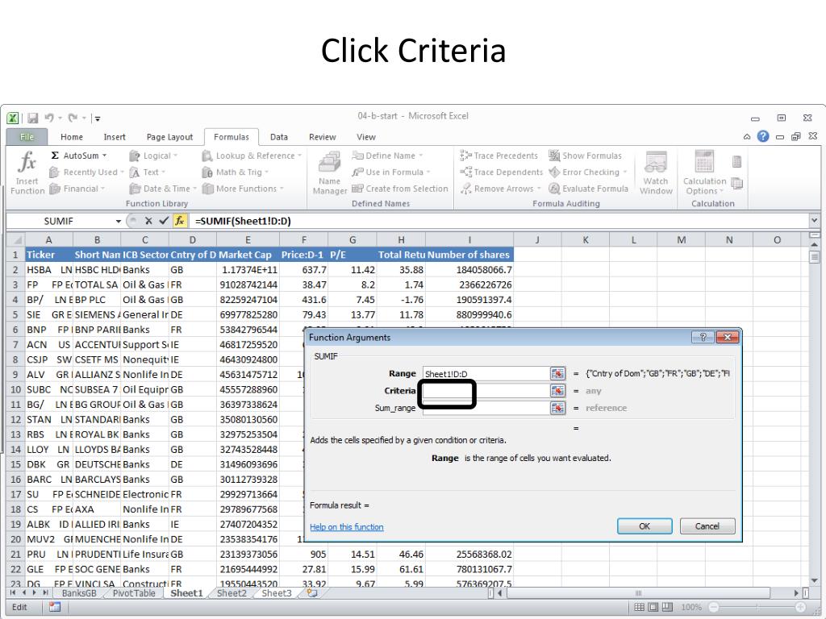
Task: Open the BanksGB sheet tab
Action: pos(79,593)
